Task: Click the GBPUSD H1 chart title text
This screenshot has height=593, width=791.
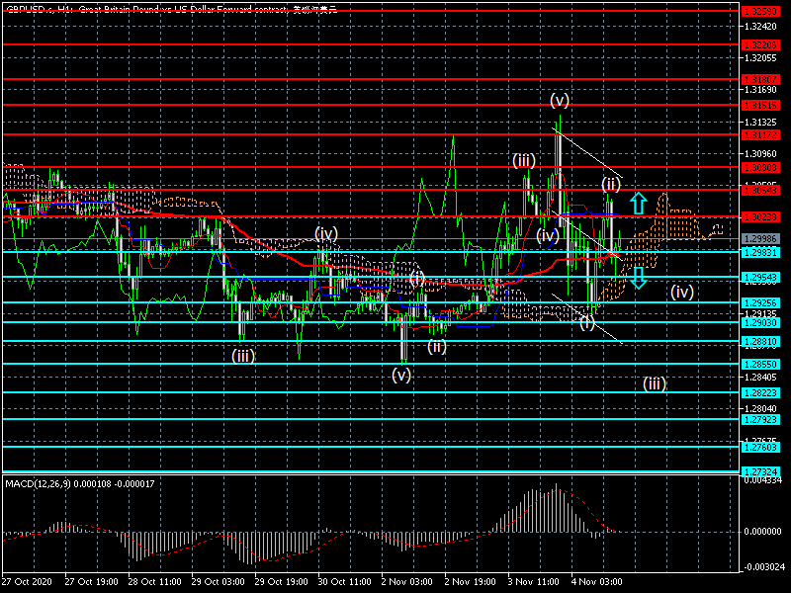Action: point(170,8)
